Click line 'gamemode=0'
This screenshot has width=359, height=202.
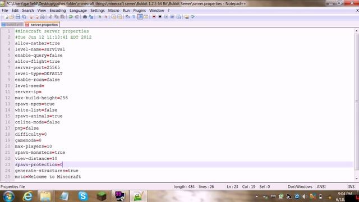coord(28,140)
